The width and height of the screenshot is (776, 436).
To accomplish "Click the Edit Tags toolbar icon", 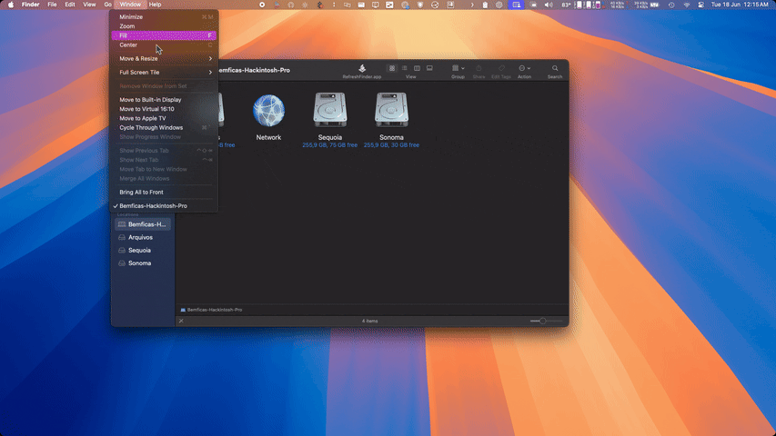I will pos(501,68).
